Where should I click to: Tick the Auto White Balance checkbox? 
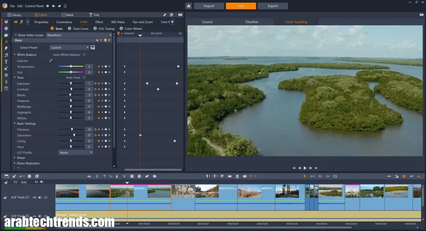click(x=84, y=55)
